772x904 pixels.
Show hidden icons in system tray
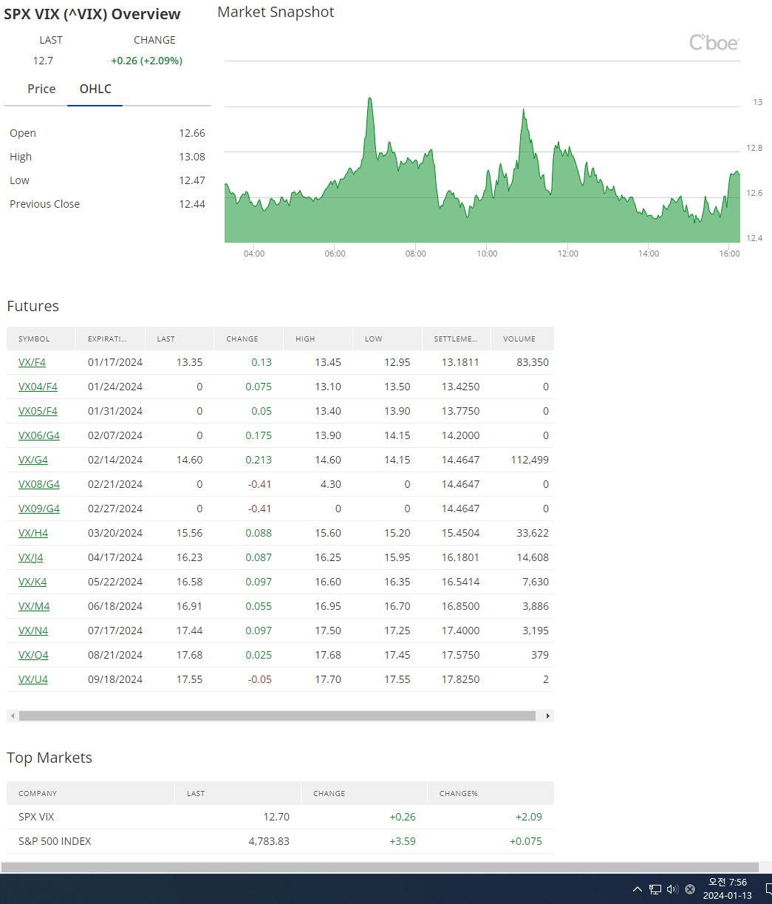pyautogui.click(x=638, y=889)
